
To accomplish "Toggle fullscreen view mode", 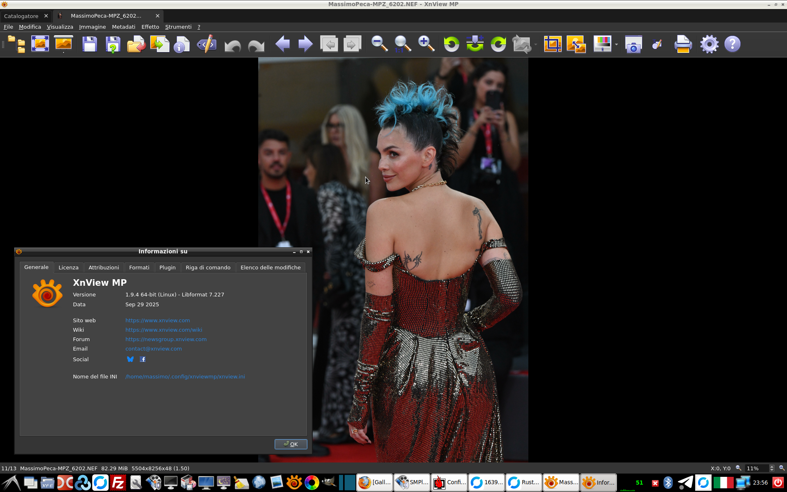I will 40,44.
